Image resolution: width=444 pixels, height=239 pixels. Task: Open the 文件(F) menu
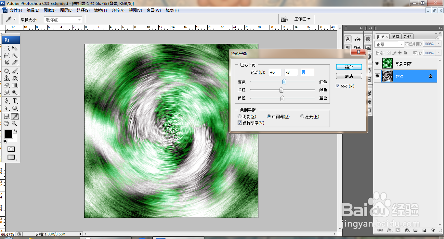(16, 10)
